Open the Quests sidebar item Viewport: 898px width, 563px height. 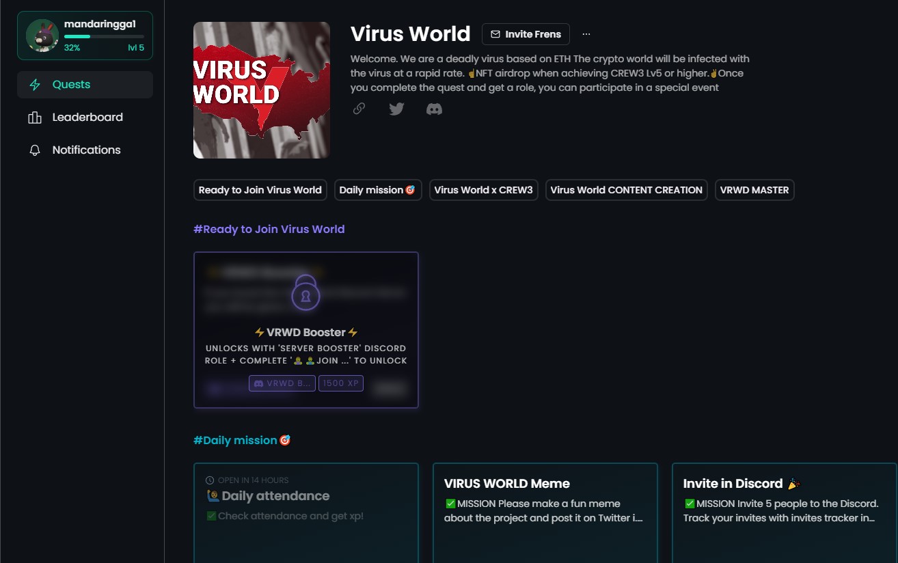pyautogui.click(x=85, y=85)
